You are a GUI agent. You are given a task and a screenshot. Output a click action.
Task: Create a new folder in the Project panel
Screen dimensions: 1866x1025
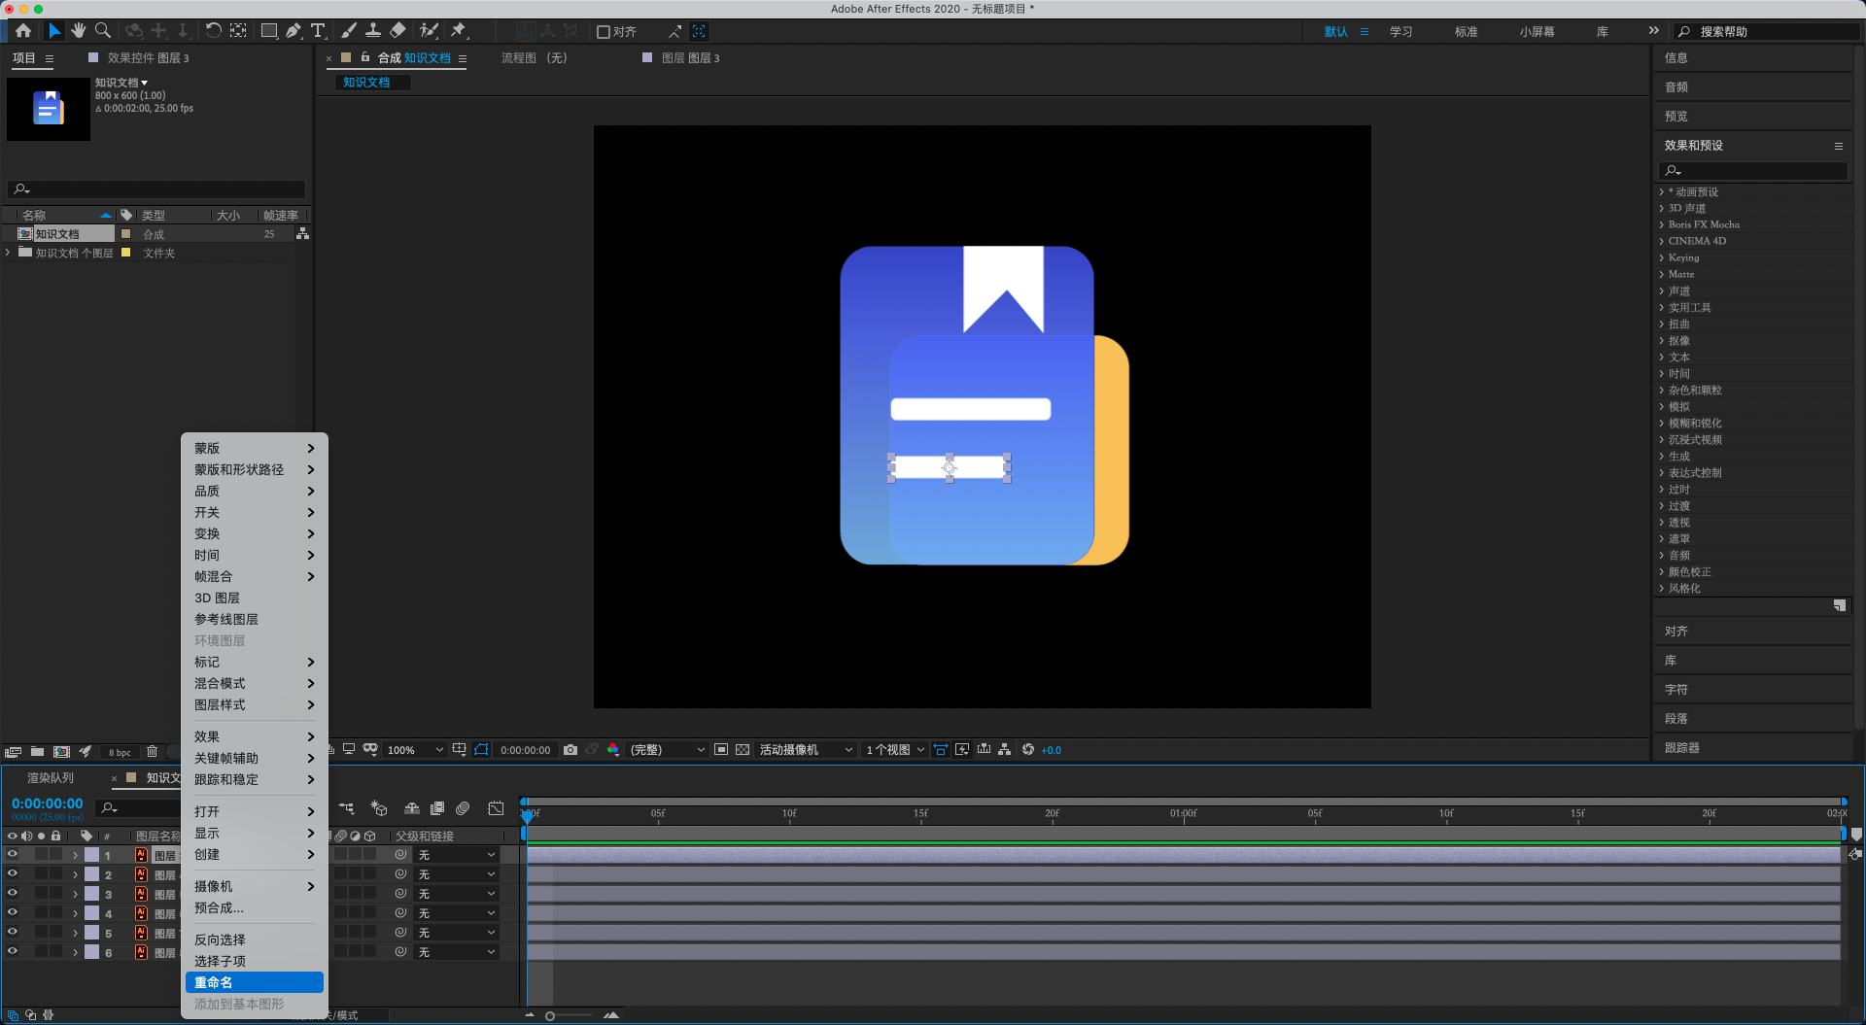pyautogui.click(x=37, y=752)
